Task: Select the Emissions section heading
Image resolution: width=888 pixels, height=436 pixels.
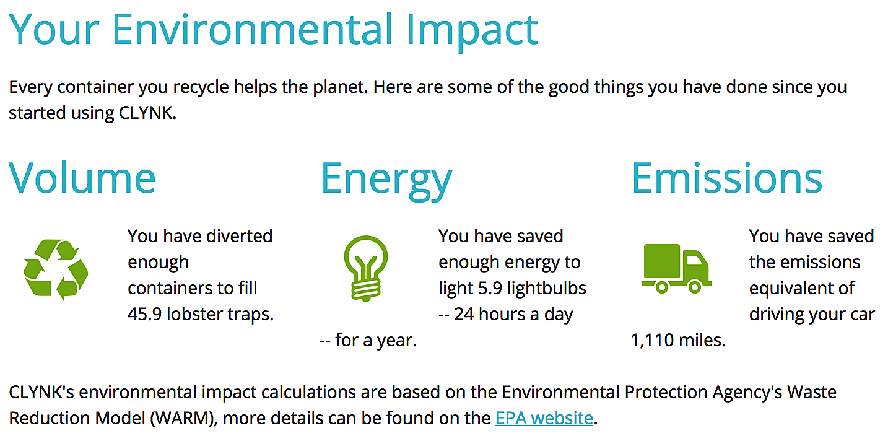Action: 727,177
